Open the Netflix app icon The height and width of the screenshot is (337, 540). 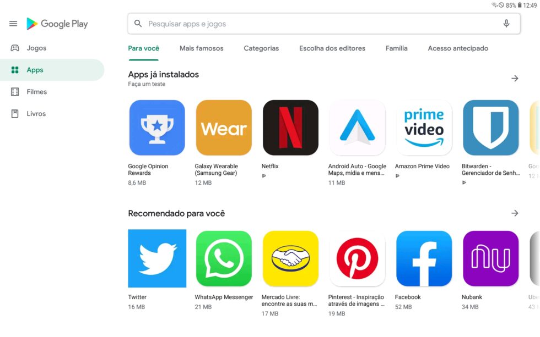[290, 128]
